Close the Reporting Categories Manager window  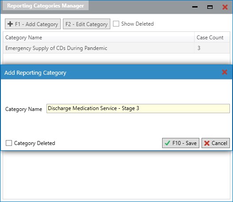pos(225,7)
